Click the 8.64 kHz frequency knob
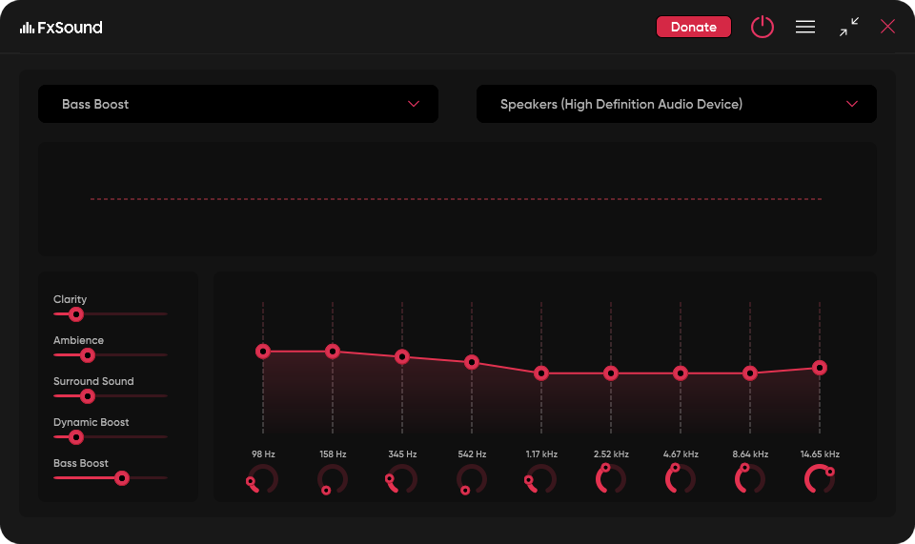 (750, 479)
